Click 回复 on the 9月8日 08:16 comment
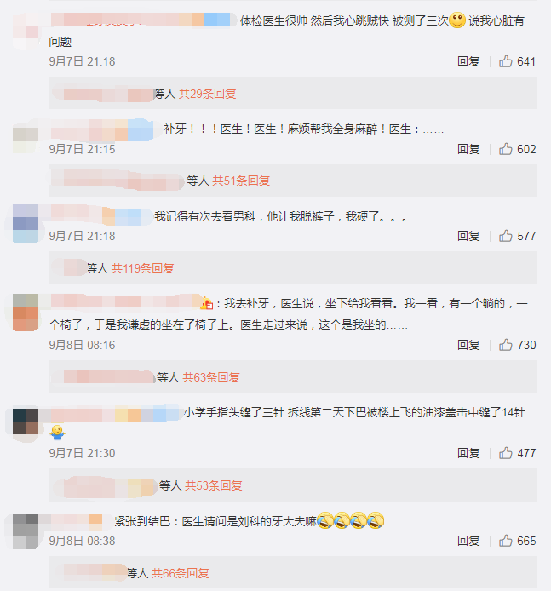The width and height of the screenshot is (551, 591). [468, 345]
